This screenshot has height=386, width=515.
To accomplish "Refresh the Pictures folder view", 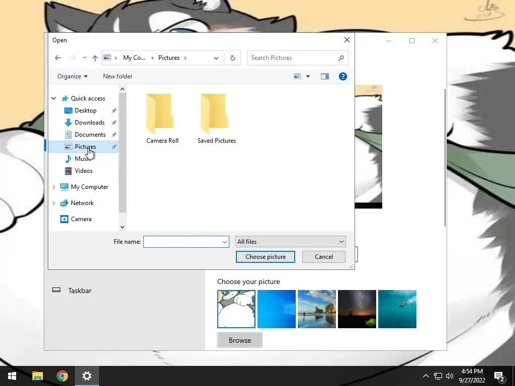I will (232, 58).
